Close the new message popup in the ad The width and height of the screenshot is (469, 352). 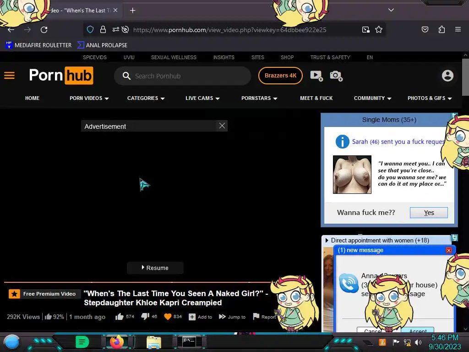tap(449, 250)
